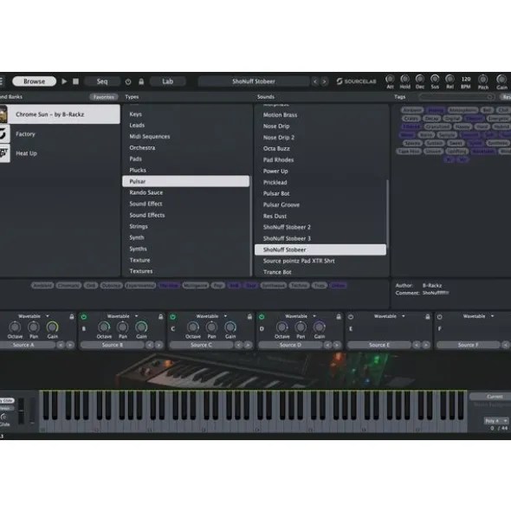The width and height of the screenshot is (511, 512).
Task: Click the Source C name button
Action: click(201, 345)
